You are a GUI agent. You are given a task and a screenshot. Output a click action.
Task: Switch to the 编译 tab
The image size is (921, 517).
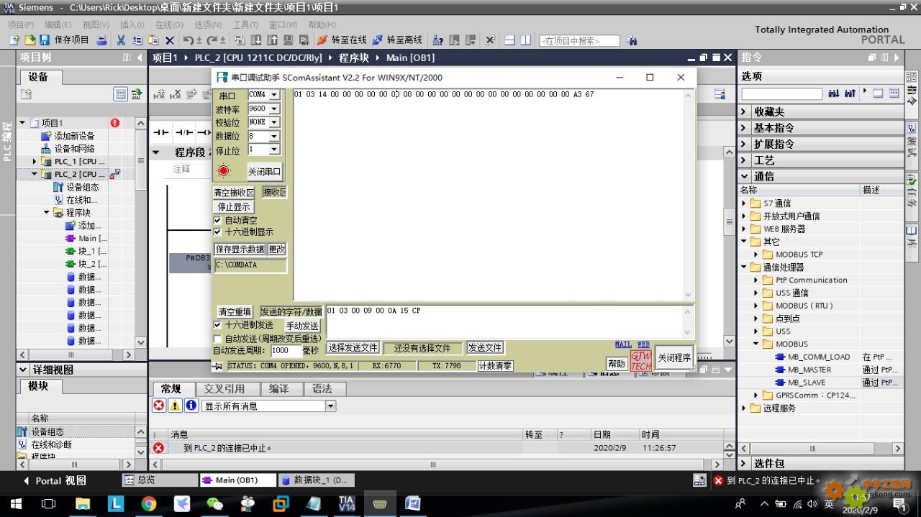(x=278, y=389)
